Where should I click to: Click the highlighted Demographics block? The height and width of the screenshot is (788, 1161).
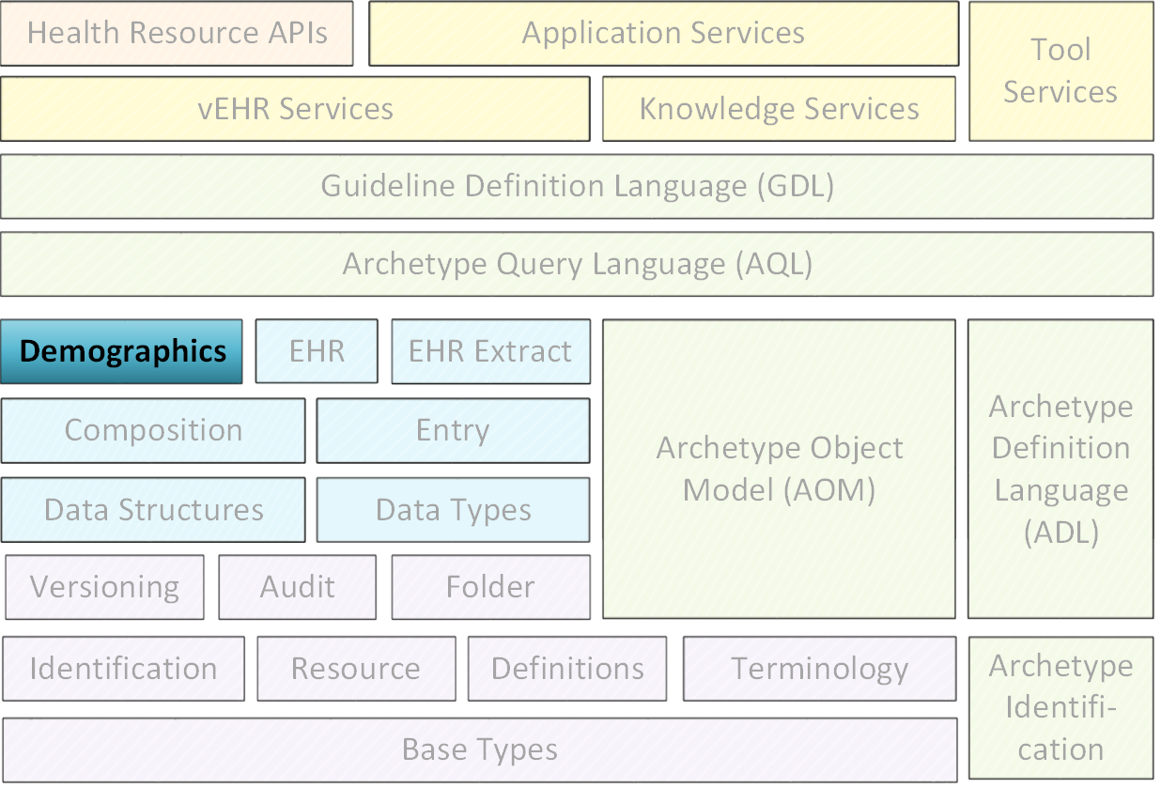[121, 351]
